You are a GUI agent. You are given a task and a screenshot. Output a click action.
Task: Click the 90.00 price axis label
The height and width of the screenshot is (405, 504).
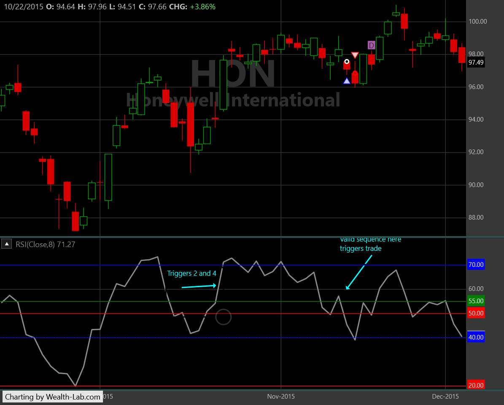coord(476,185)
